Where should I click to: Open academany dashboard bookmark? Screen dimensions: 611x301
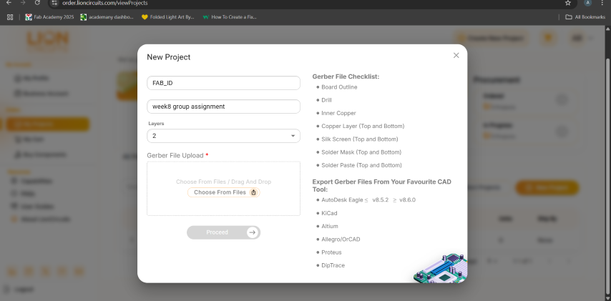pyautogui.click(x=107, y=17)
